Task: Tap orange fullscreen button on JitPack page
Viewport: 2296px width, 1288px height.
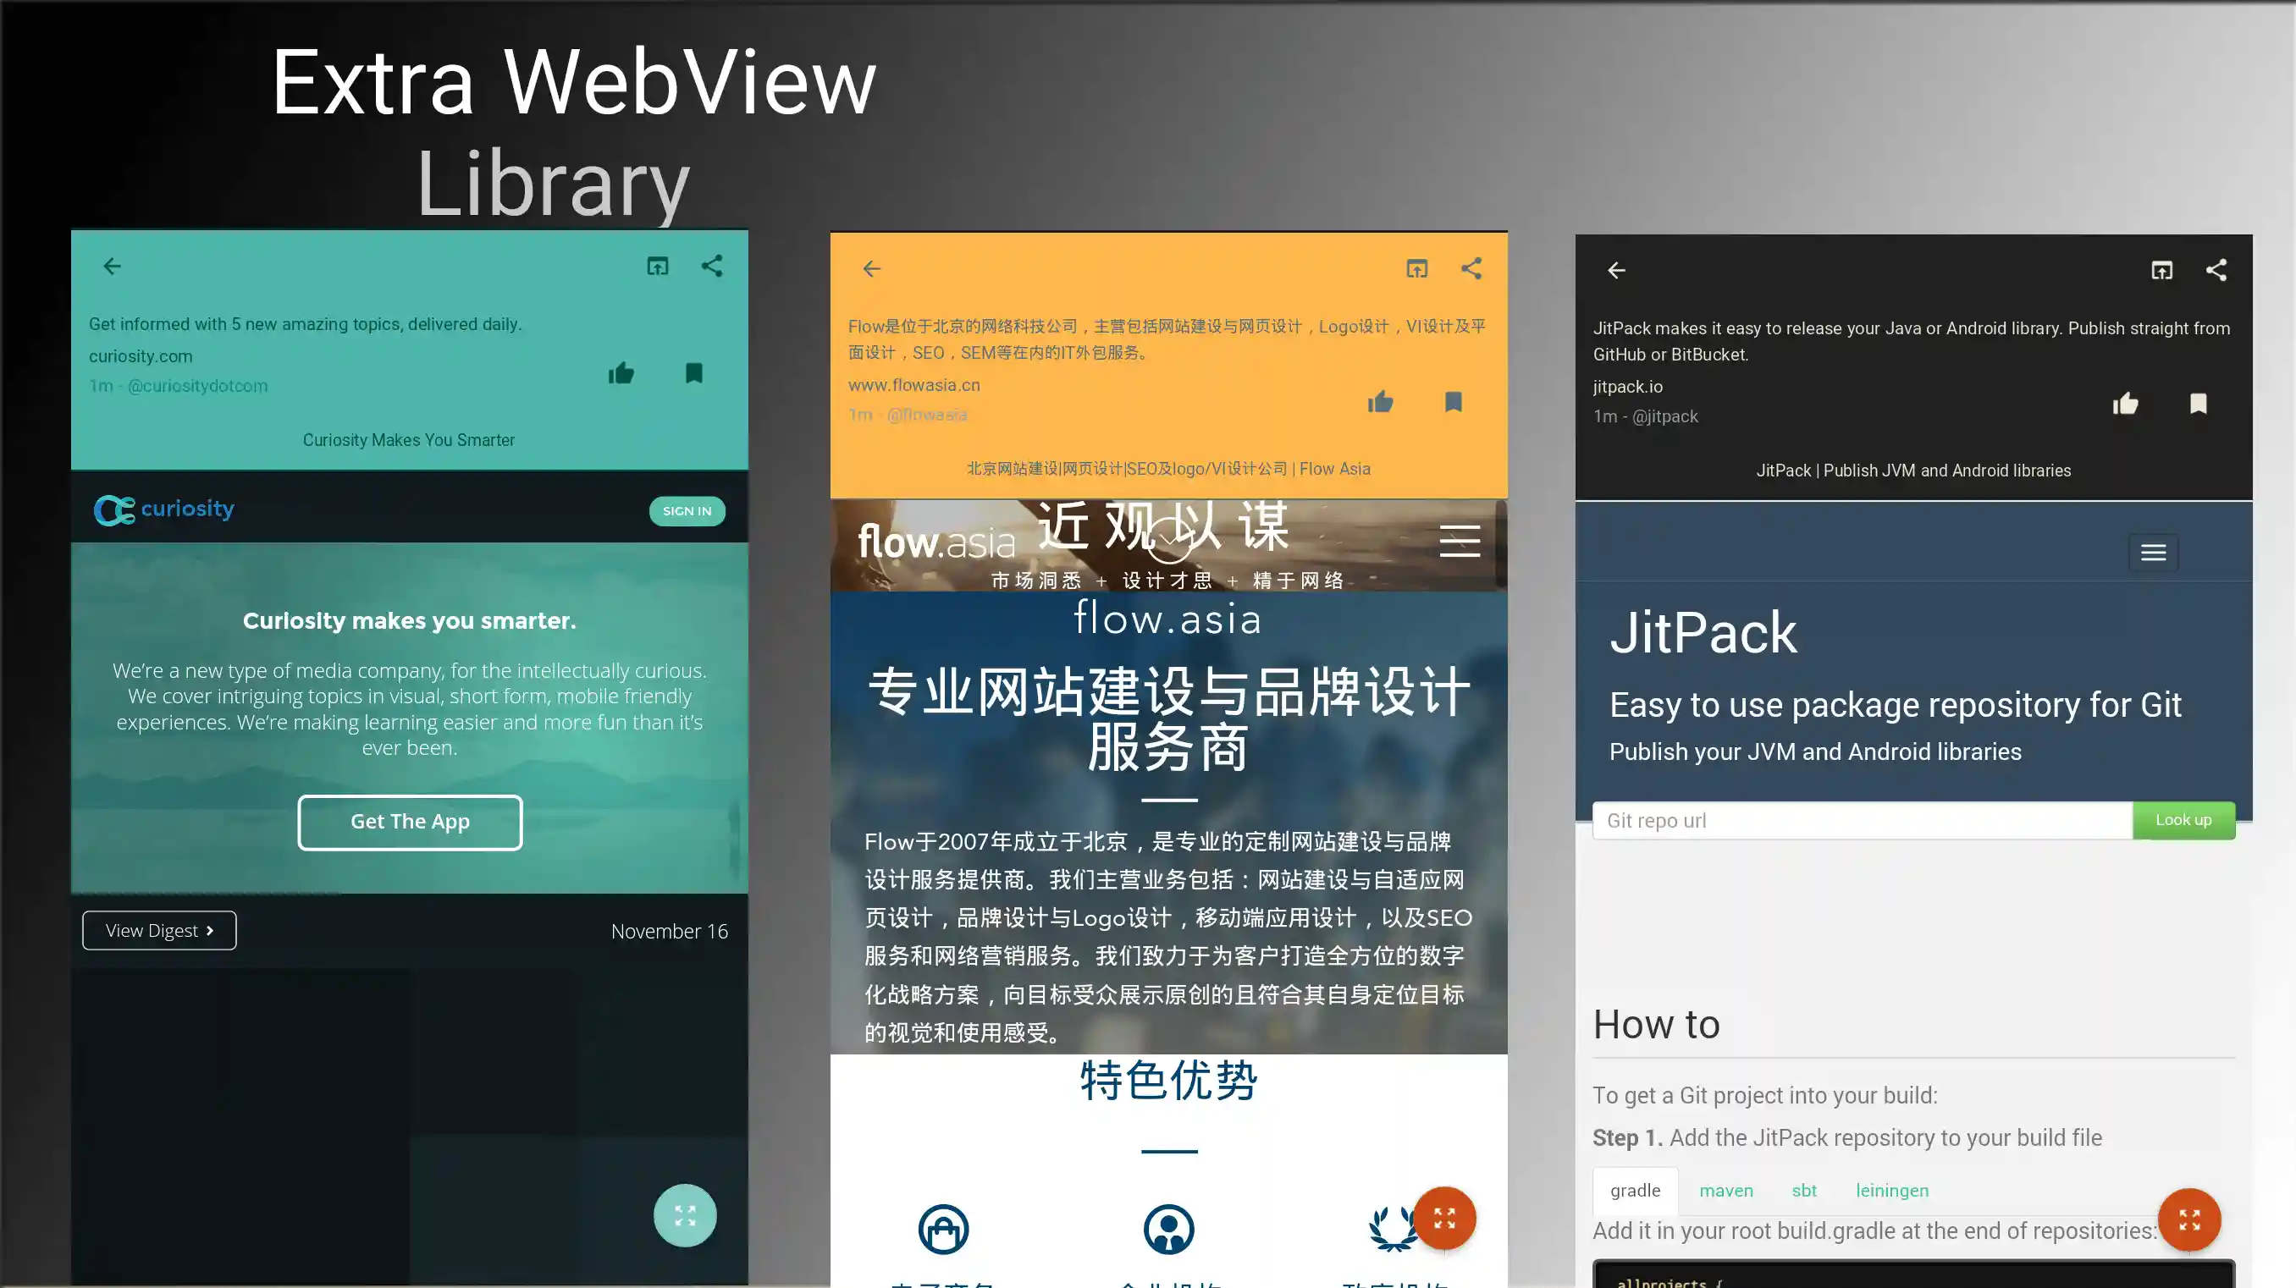Action: [x=2189, y=1220]
